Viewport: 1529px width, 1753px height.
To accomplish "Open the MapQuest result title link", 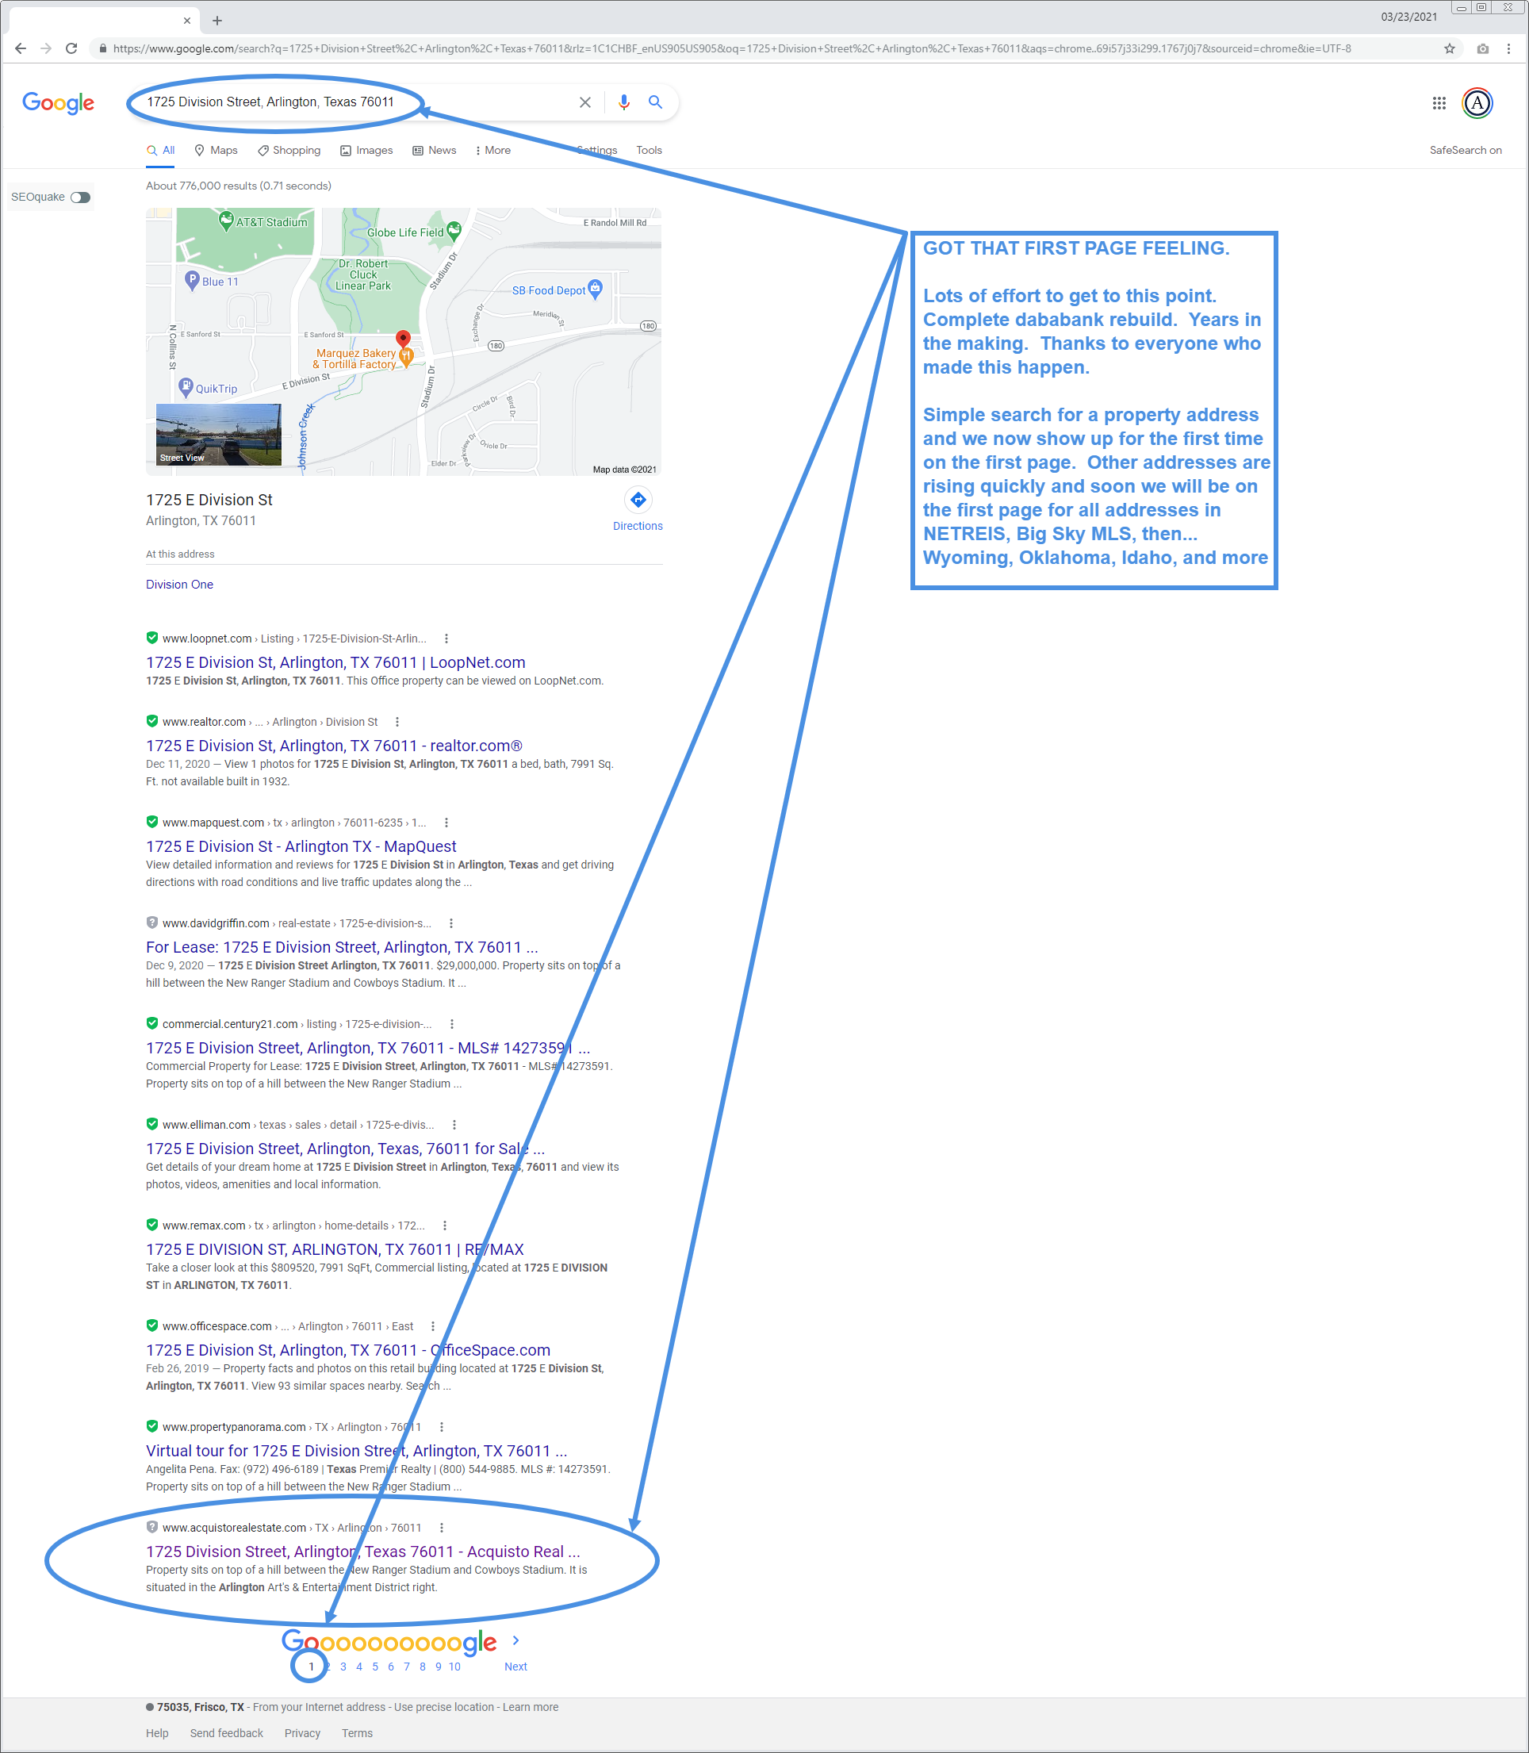I will [x=301, y=846].
